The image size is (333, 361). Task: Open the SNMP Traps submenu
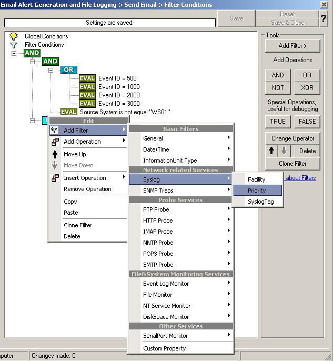click(x=181, y=190)
